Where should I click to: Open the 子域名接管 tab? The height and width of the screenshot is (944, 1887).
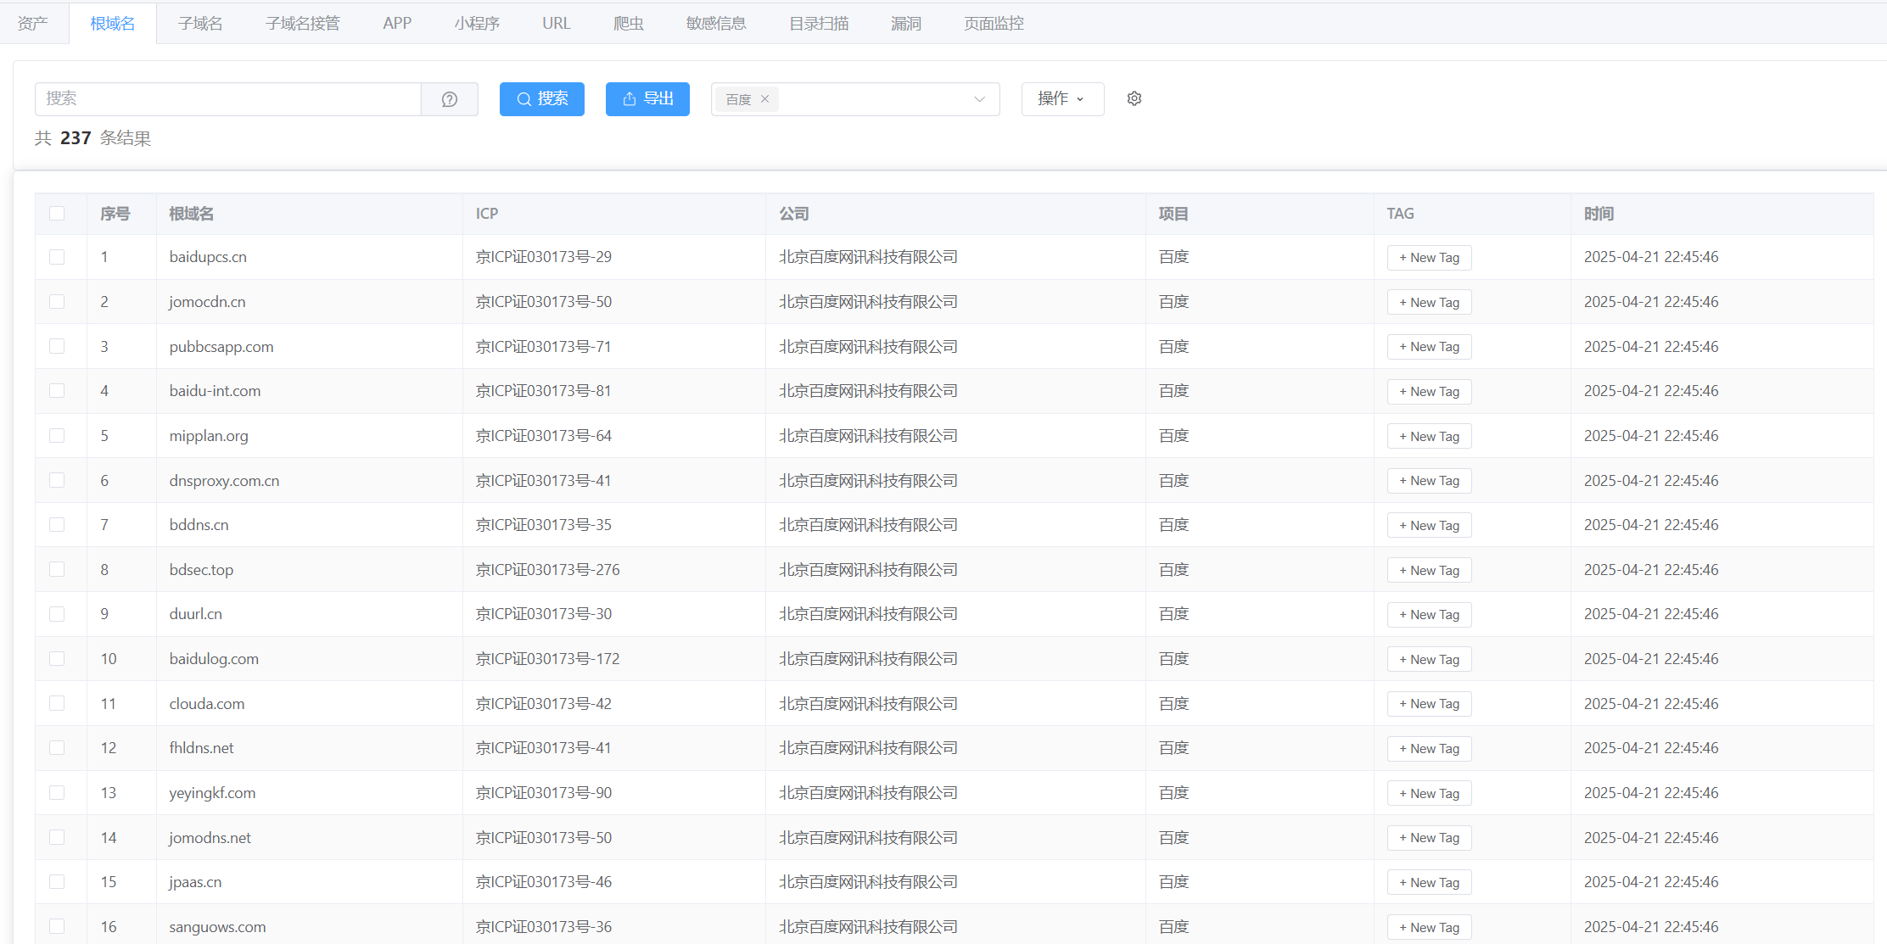[x=303, y=23]
